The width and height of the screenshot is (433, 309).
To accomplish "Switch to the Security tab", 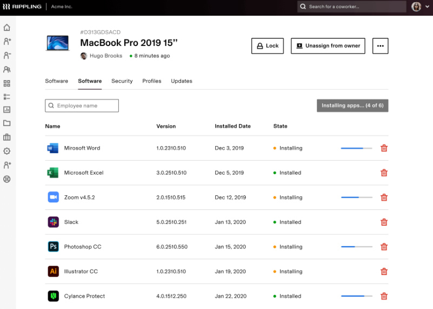I will [122, 81].
